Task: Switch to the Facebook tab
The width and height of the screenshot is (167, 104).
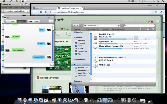Action: (44, 8)
